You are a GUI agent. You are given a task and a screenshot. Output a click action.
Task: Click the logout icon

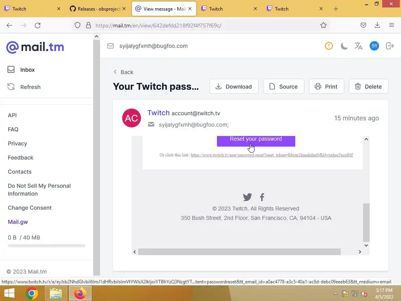pos(390,46)
